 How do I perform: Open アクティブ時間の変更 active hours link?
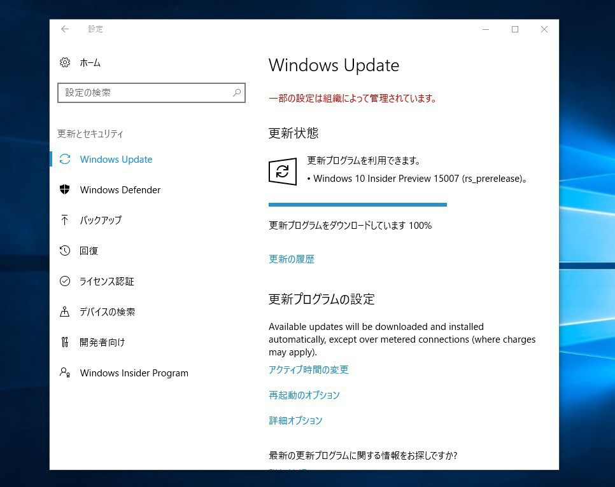click(309, 369)
